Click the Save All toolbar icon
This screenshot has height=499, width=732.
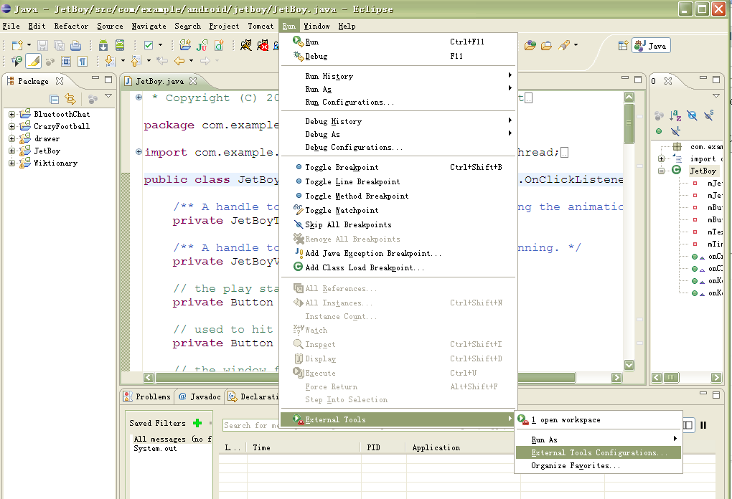pos(60,45)
